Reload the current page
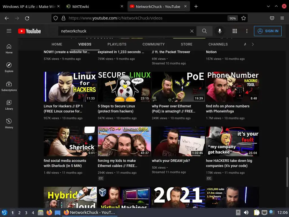Image resolution: width=289 pixels, height=217 pixels. 27,18
